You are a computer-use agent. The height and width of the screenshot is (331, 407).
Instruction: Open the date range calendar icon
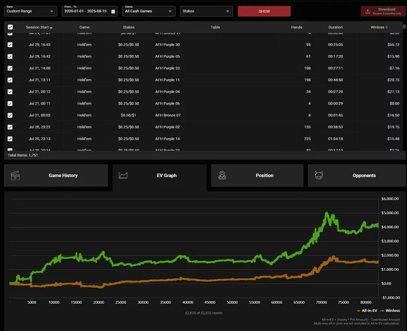(x=113, y=12)
